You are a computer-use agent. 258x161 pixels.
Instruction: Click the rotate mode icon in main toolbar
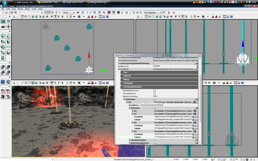53,13
